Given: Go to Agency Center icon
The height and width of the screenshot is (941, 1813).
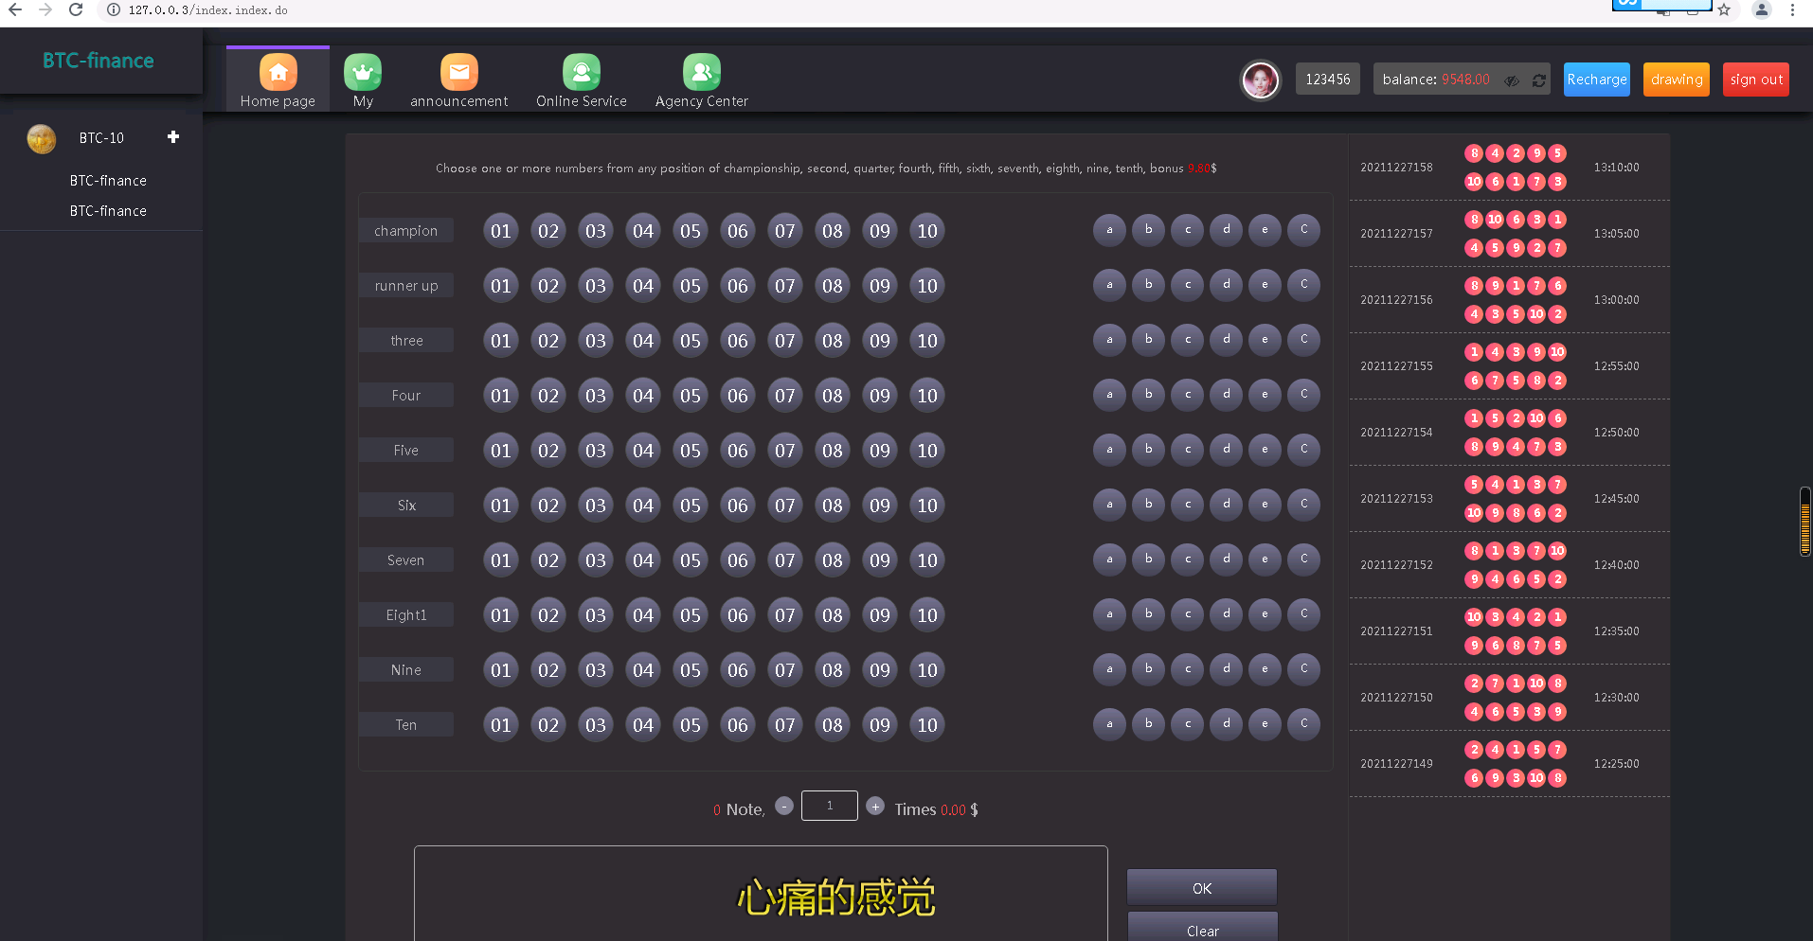Looking at the screenshot, I should [x=701, y=72].
